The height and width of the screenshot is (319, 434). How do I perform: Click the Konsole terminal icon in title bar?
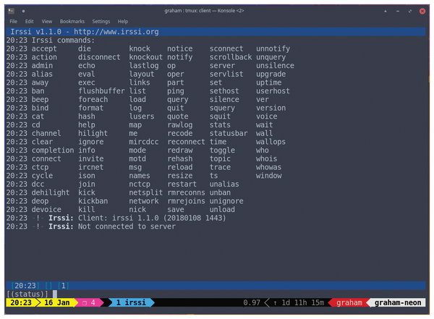pyautogui.click(x=11, y=11)
